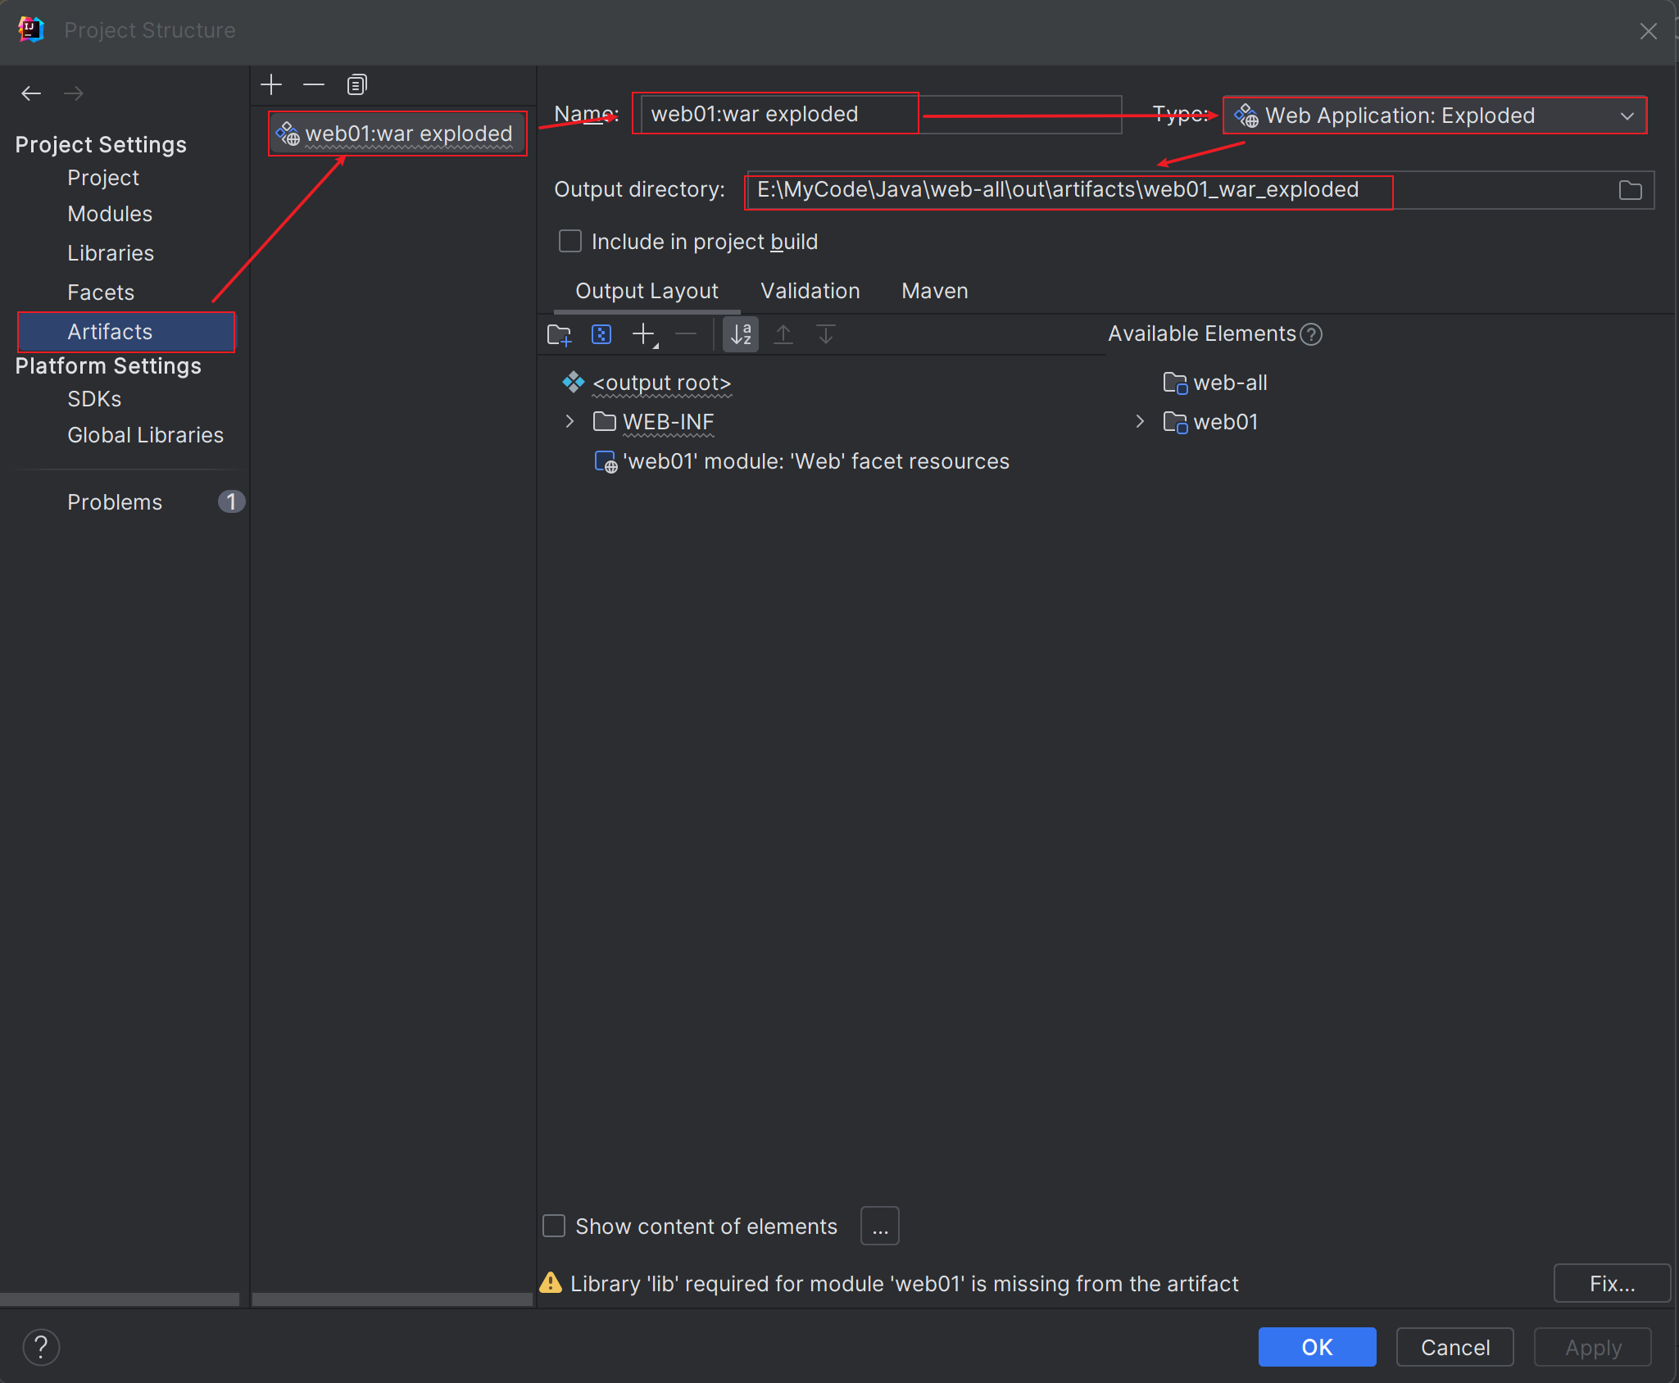
Task: Click the remove artifact minus icon
Action: coord(314,84)
